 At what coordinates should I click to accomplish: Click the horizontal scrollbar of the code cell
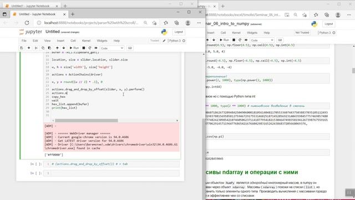click(x=87, y=121)
